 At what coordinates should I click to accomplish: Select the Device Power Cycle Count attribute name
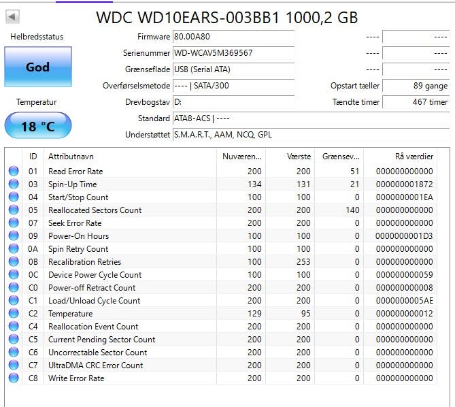click(95, 275)
